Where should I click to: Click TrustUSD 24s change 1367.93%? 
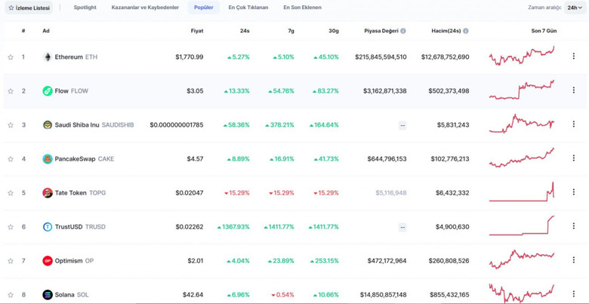(x=233, y=227)
